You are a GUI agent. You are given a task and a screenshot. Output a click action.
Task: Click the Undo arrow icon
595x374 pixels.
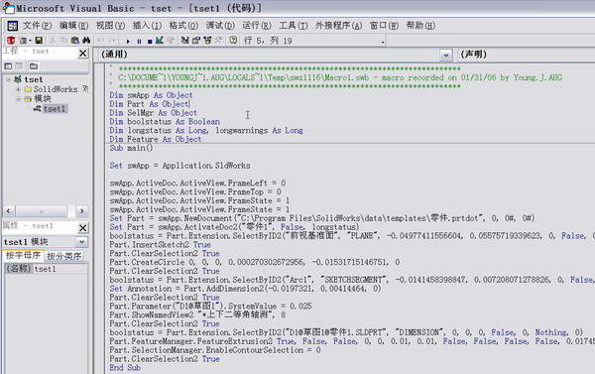(x=100, y=41)
